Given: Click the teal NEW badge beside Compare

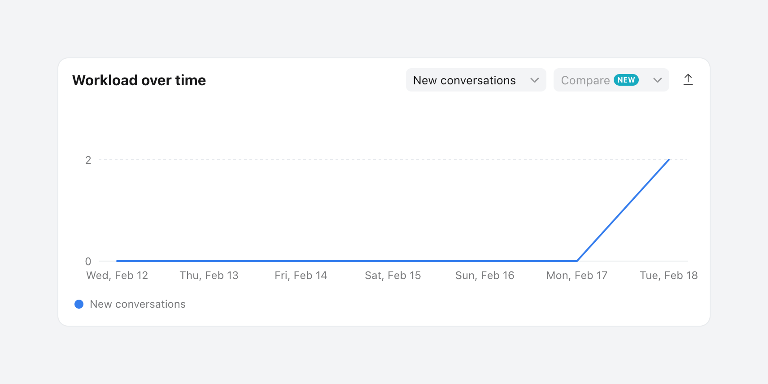Looking at the screenshot, I should (x=626, y=80).
